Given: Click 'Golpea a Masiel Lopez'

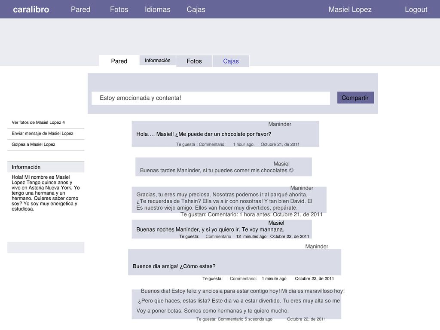Looking at the screenshot, I should tap(34, 144).
